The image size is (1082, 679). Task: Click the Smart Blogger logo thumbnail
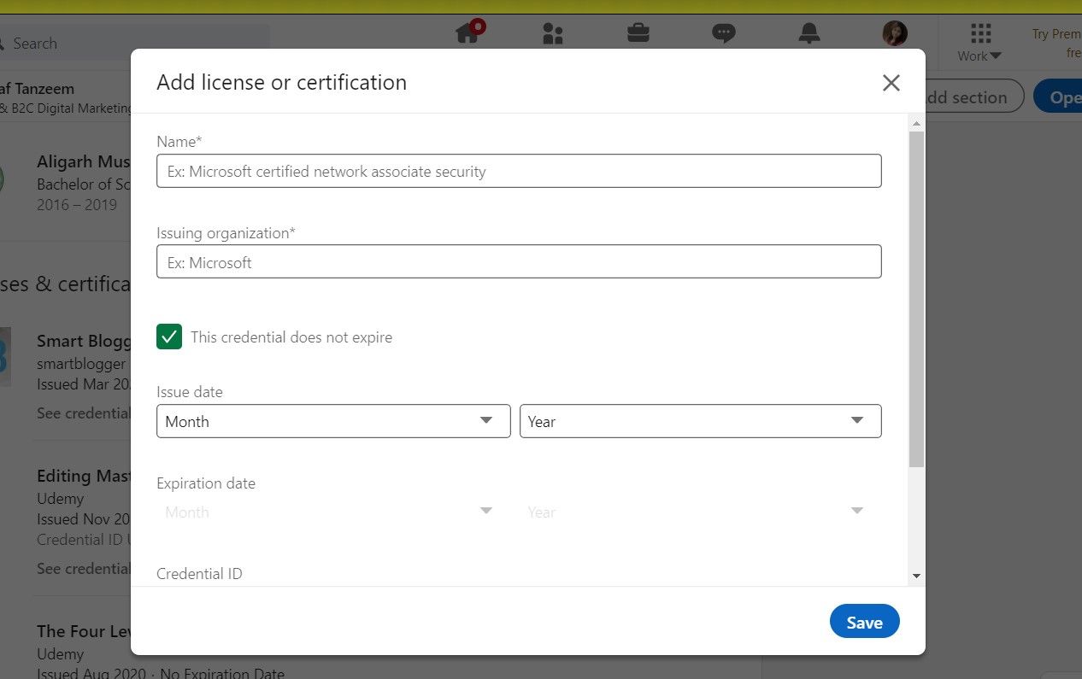(x=5, y=357)
